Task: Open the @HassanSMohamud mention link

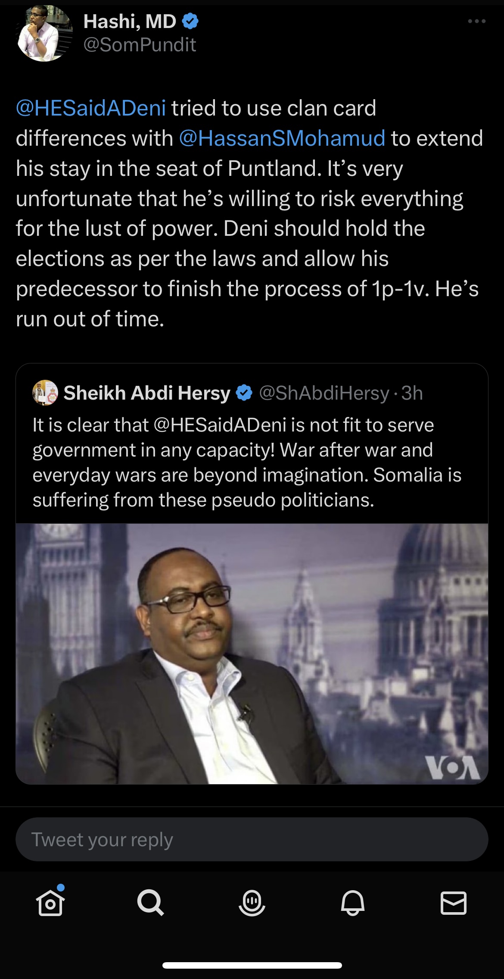Action: [282, 138]
